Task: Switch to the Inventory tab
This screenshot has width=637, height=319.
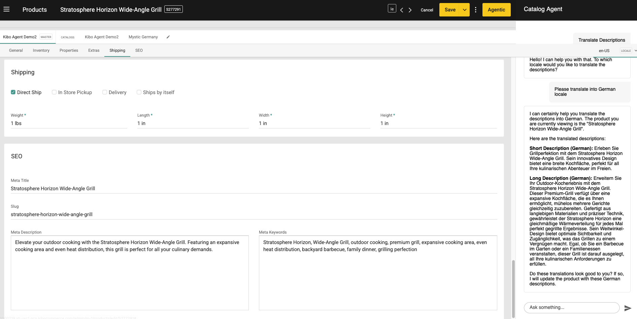Action: point(41,50)
